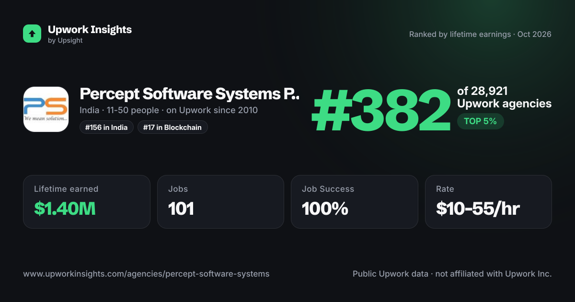575x302 pixels.
Task: Open the Job Success 100% card
Action: click(x=355, y=201)
